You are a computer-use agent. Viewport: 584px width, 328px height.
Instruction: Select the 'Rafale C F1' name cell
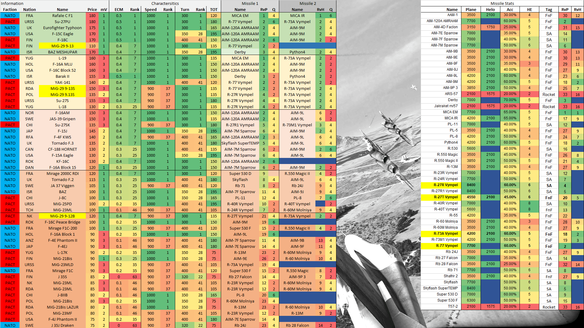(x=62, y=15)
